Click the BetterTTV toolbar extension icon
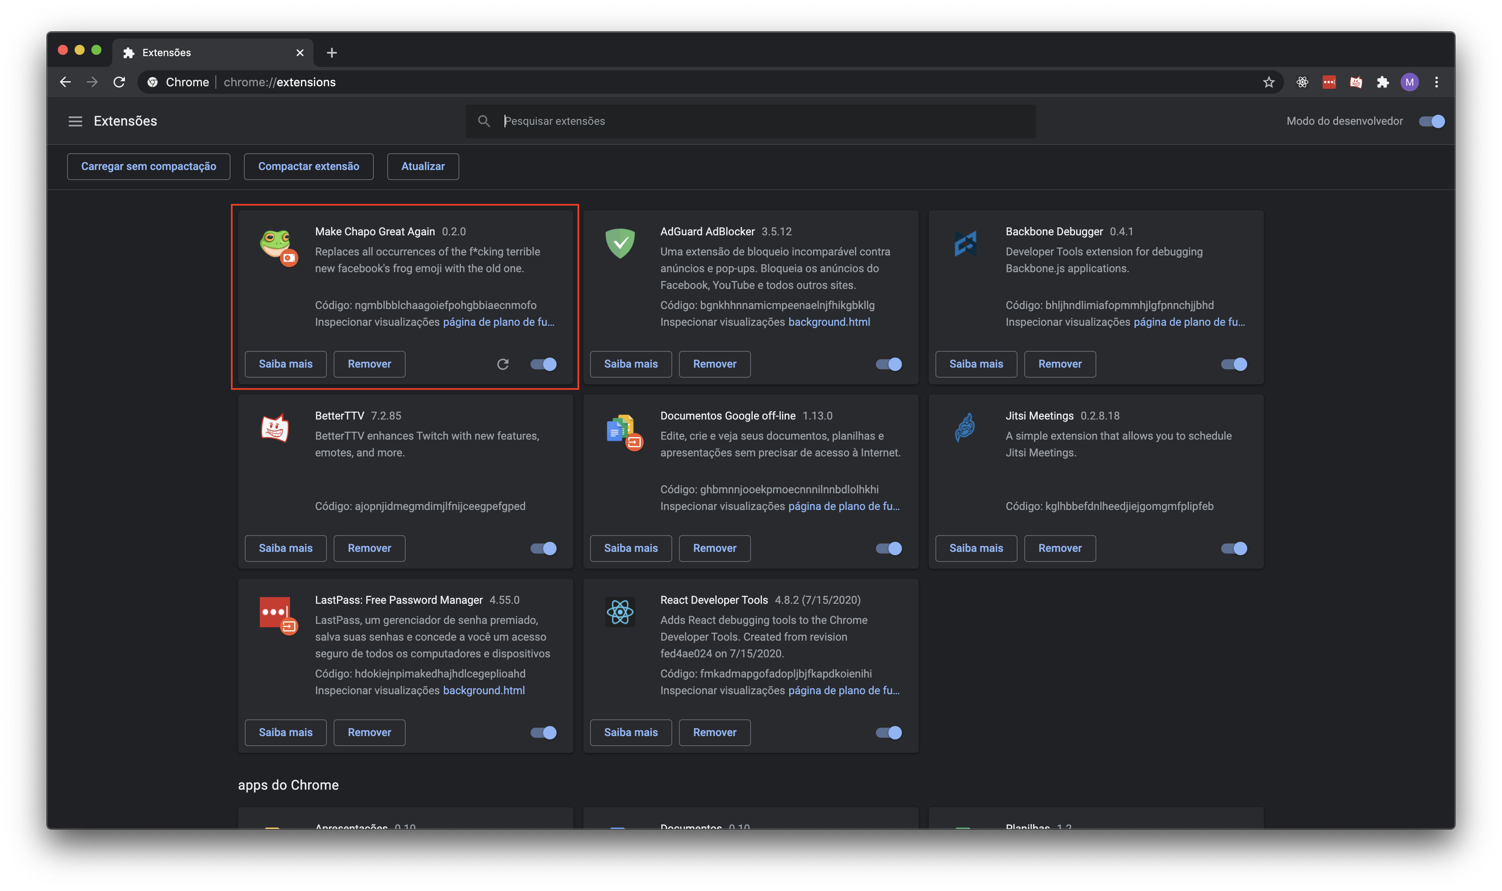 point(1356,82)
